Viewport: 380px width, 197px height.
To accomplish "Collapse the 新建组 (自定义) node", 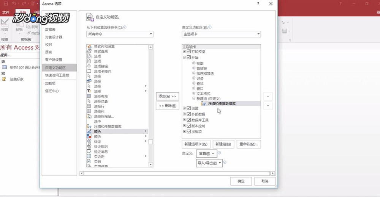I will click(194, 98).
